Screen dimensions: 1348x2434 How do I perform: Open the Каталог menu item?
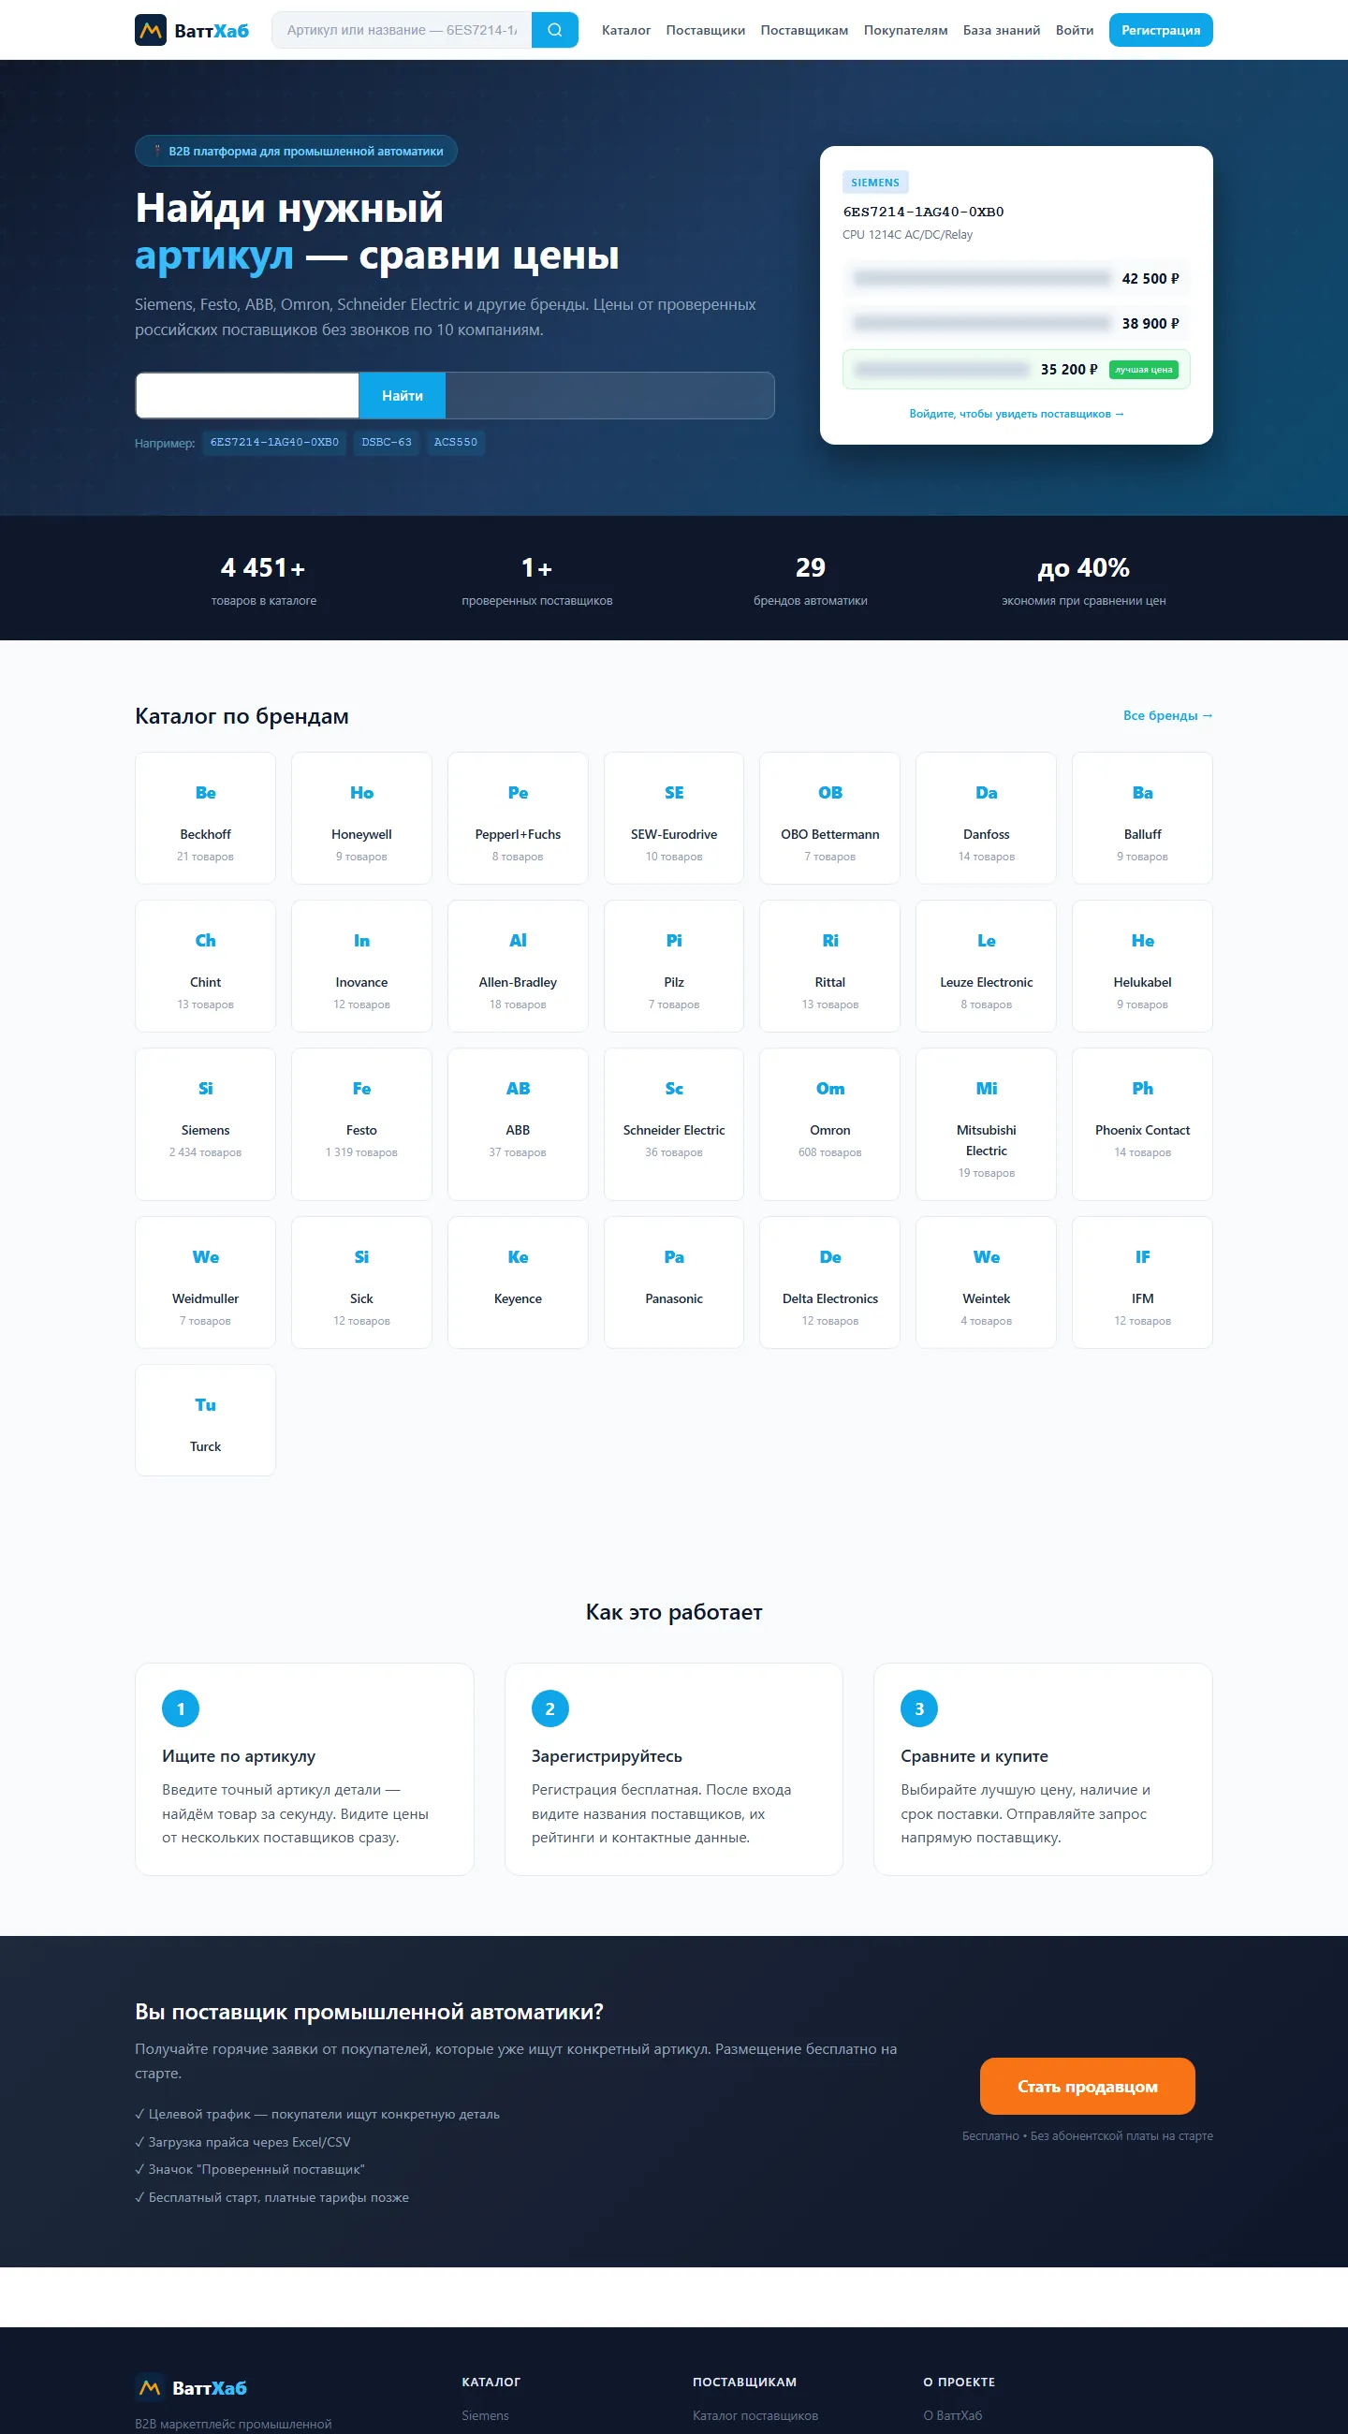tap(626, 30)
